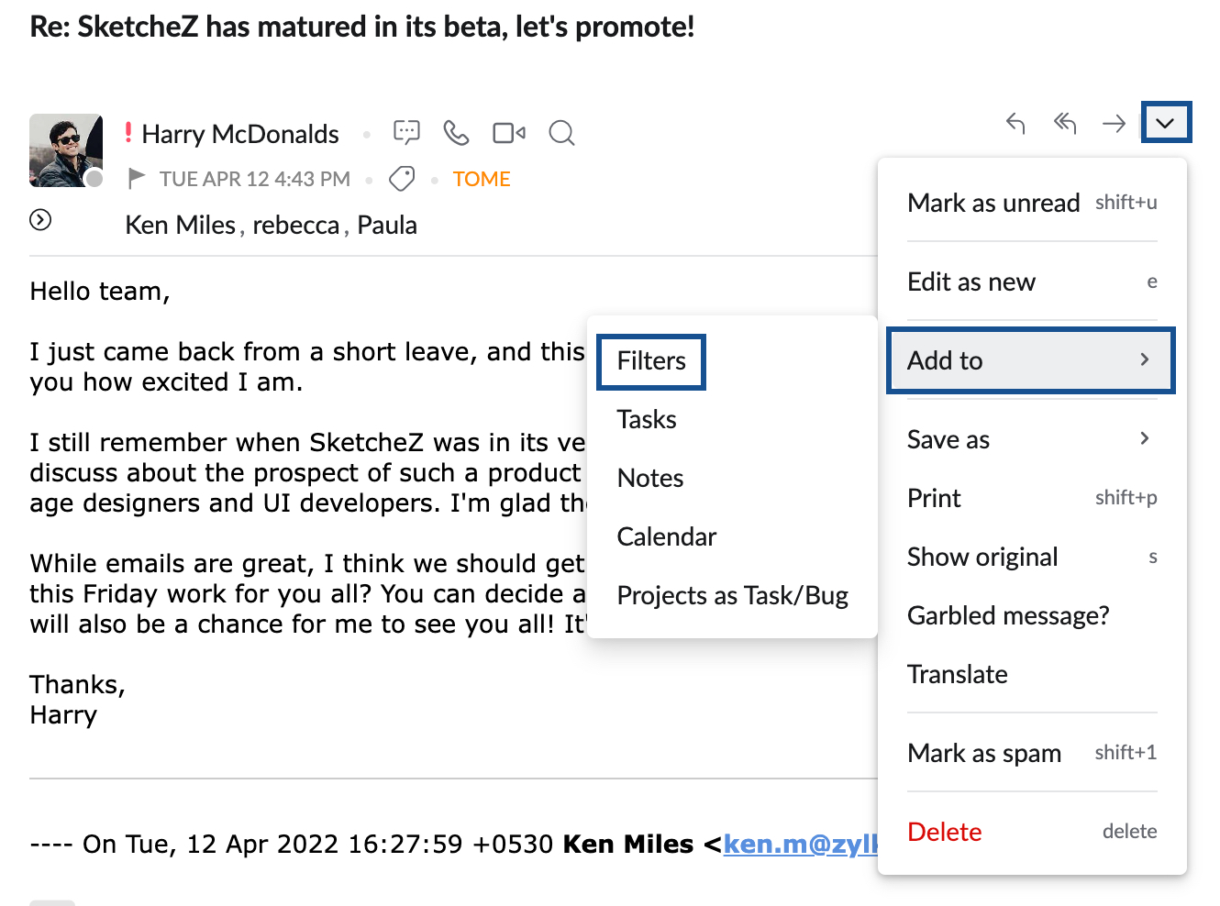Expand the Save as submenu
1220x906 pixels.
[948, 439]
